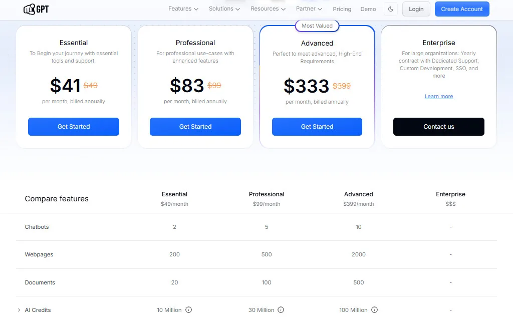Click the Most Valued badge
The height and width of the screenshot is (319, 513).
point(317,26)
